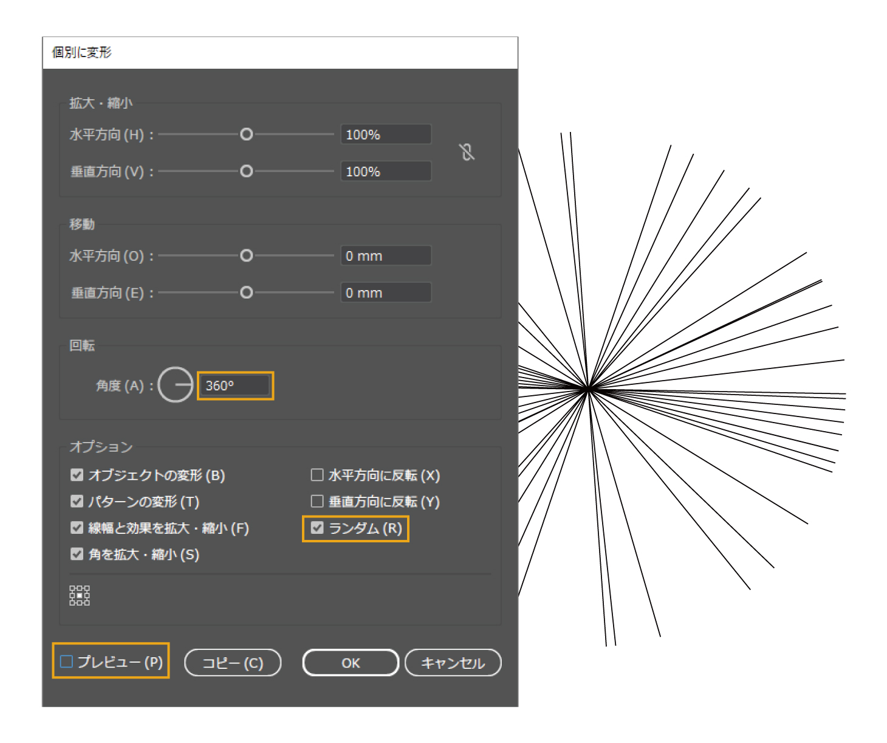Screen dimensions: 887x743
Task: Click the vertical scale slider handle
Action: pos(246,171)
